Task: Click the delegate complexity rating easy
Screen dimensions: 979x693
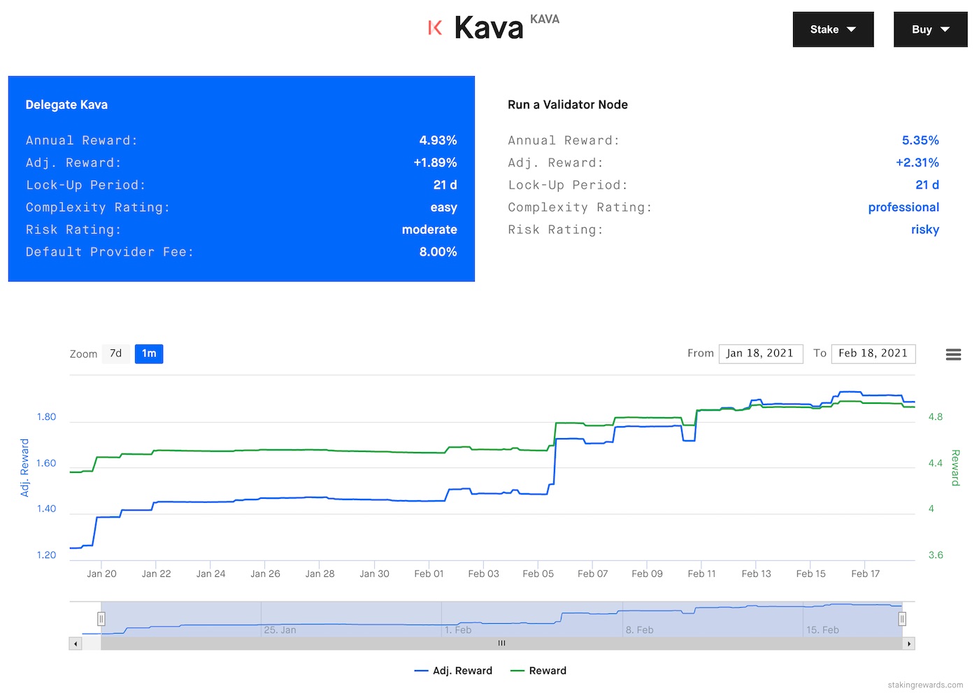Action: [x=443, y=207]
